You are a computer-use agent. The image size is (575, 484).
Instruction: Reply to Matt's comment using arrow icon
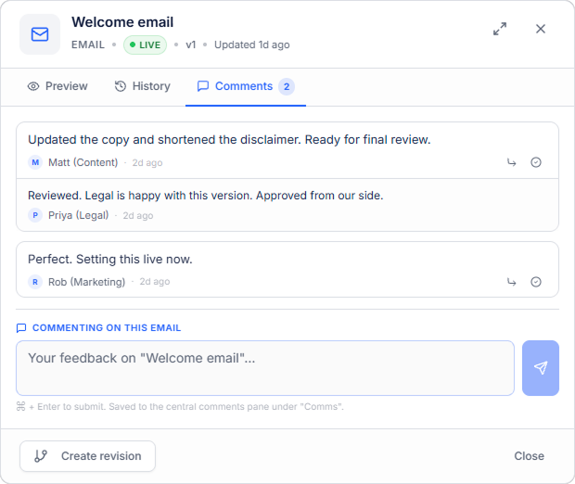click(x=512, y=162)
